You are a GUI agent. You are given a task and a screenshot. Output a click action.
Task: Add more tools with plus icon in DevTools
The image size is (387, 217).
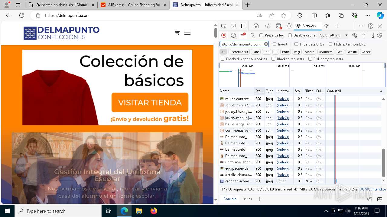(337, 26)
